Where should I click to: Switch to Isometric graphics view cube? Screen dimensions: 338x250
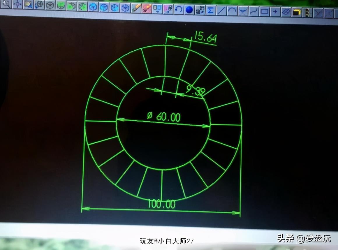coord(50,5)
